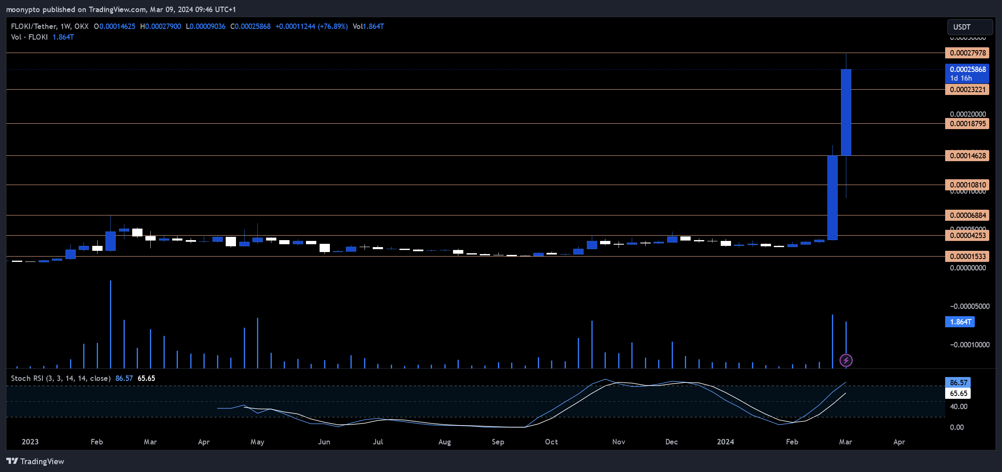Click the previous large blue weekly candle
This screenshot has height=472, width=1002.
832,198
